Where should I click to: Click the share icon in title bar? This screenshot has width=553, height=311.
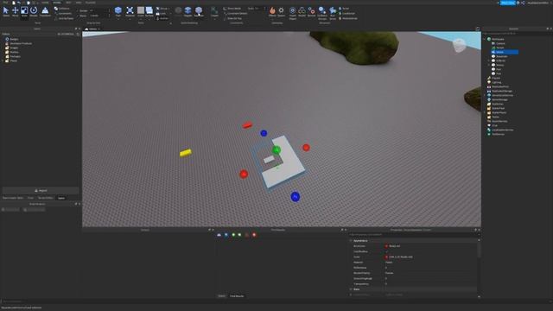pos(523,3)
